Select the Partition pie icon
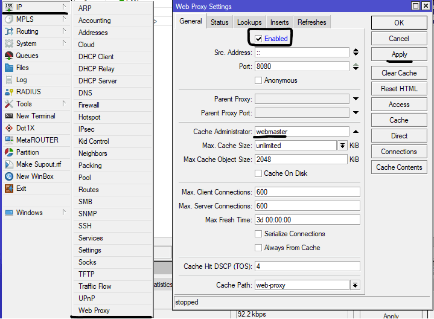Image resolution: width=434 pixels, height=319 pixels. click(x=9, y=152)
